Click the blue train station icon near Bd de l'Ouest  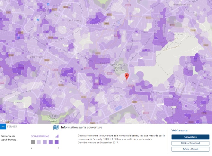coord(48,4)
